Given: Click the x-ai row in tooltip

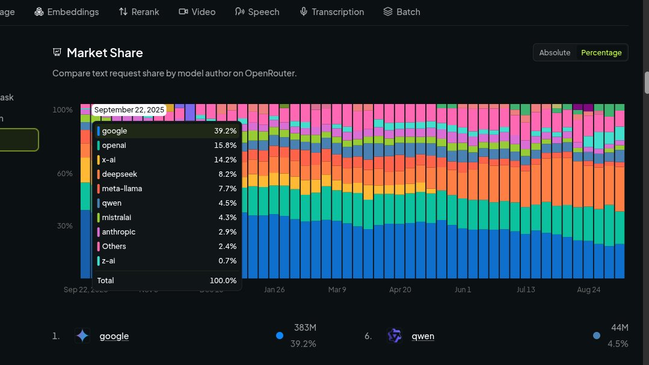Looking at the screenshot, I should (x=167, y=160).
